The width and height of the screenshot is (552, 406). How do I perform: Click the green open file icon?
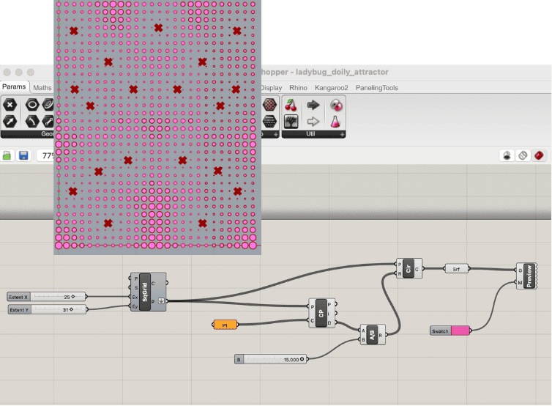point(8,155)
